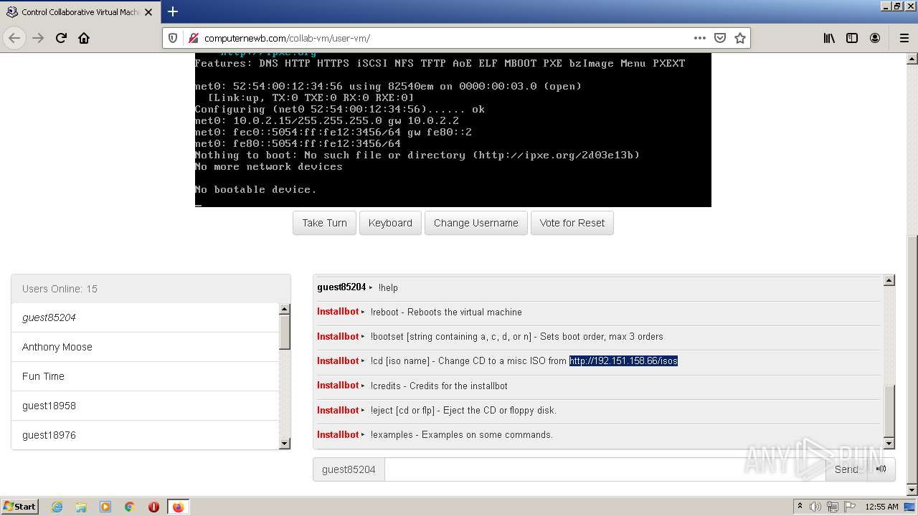Image resolution: width=918 pixels, height=516 pixels.
Task: Open the Windows Start menu
Action: point(20,507)
